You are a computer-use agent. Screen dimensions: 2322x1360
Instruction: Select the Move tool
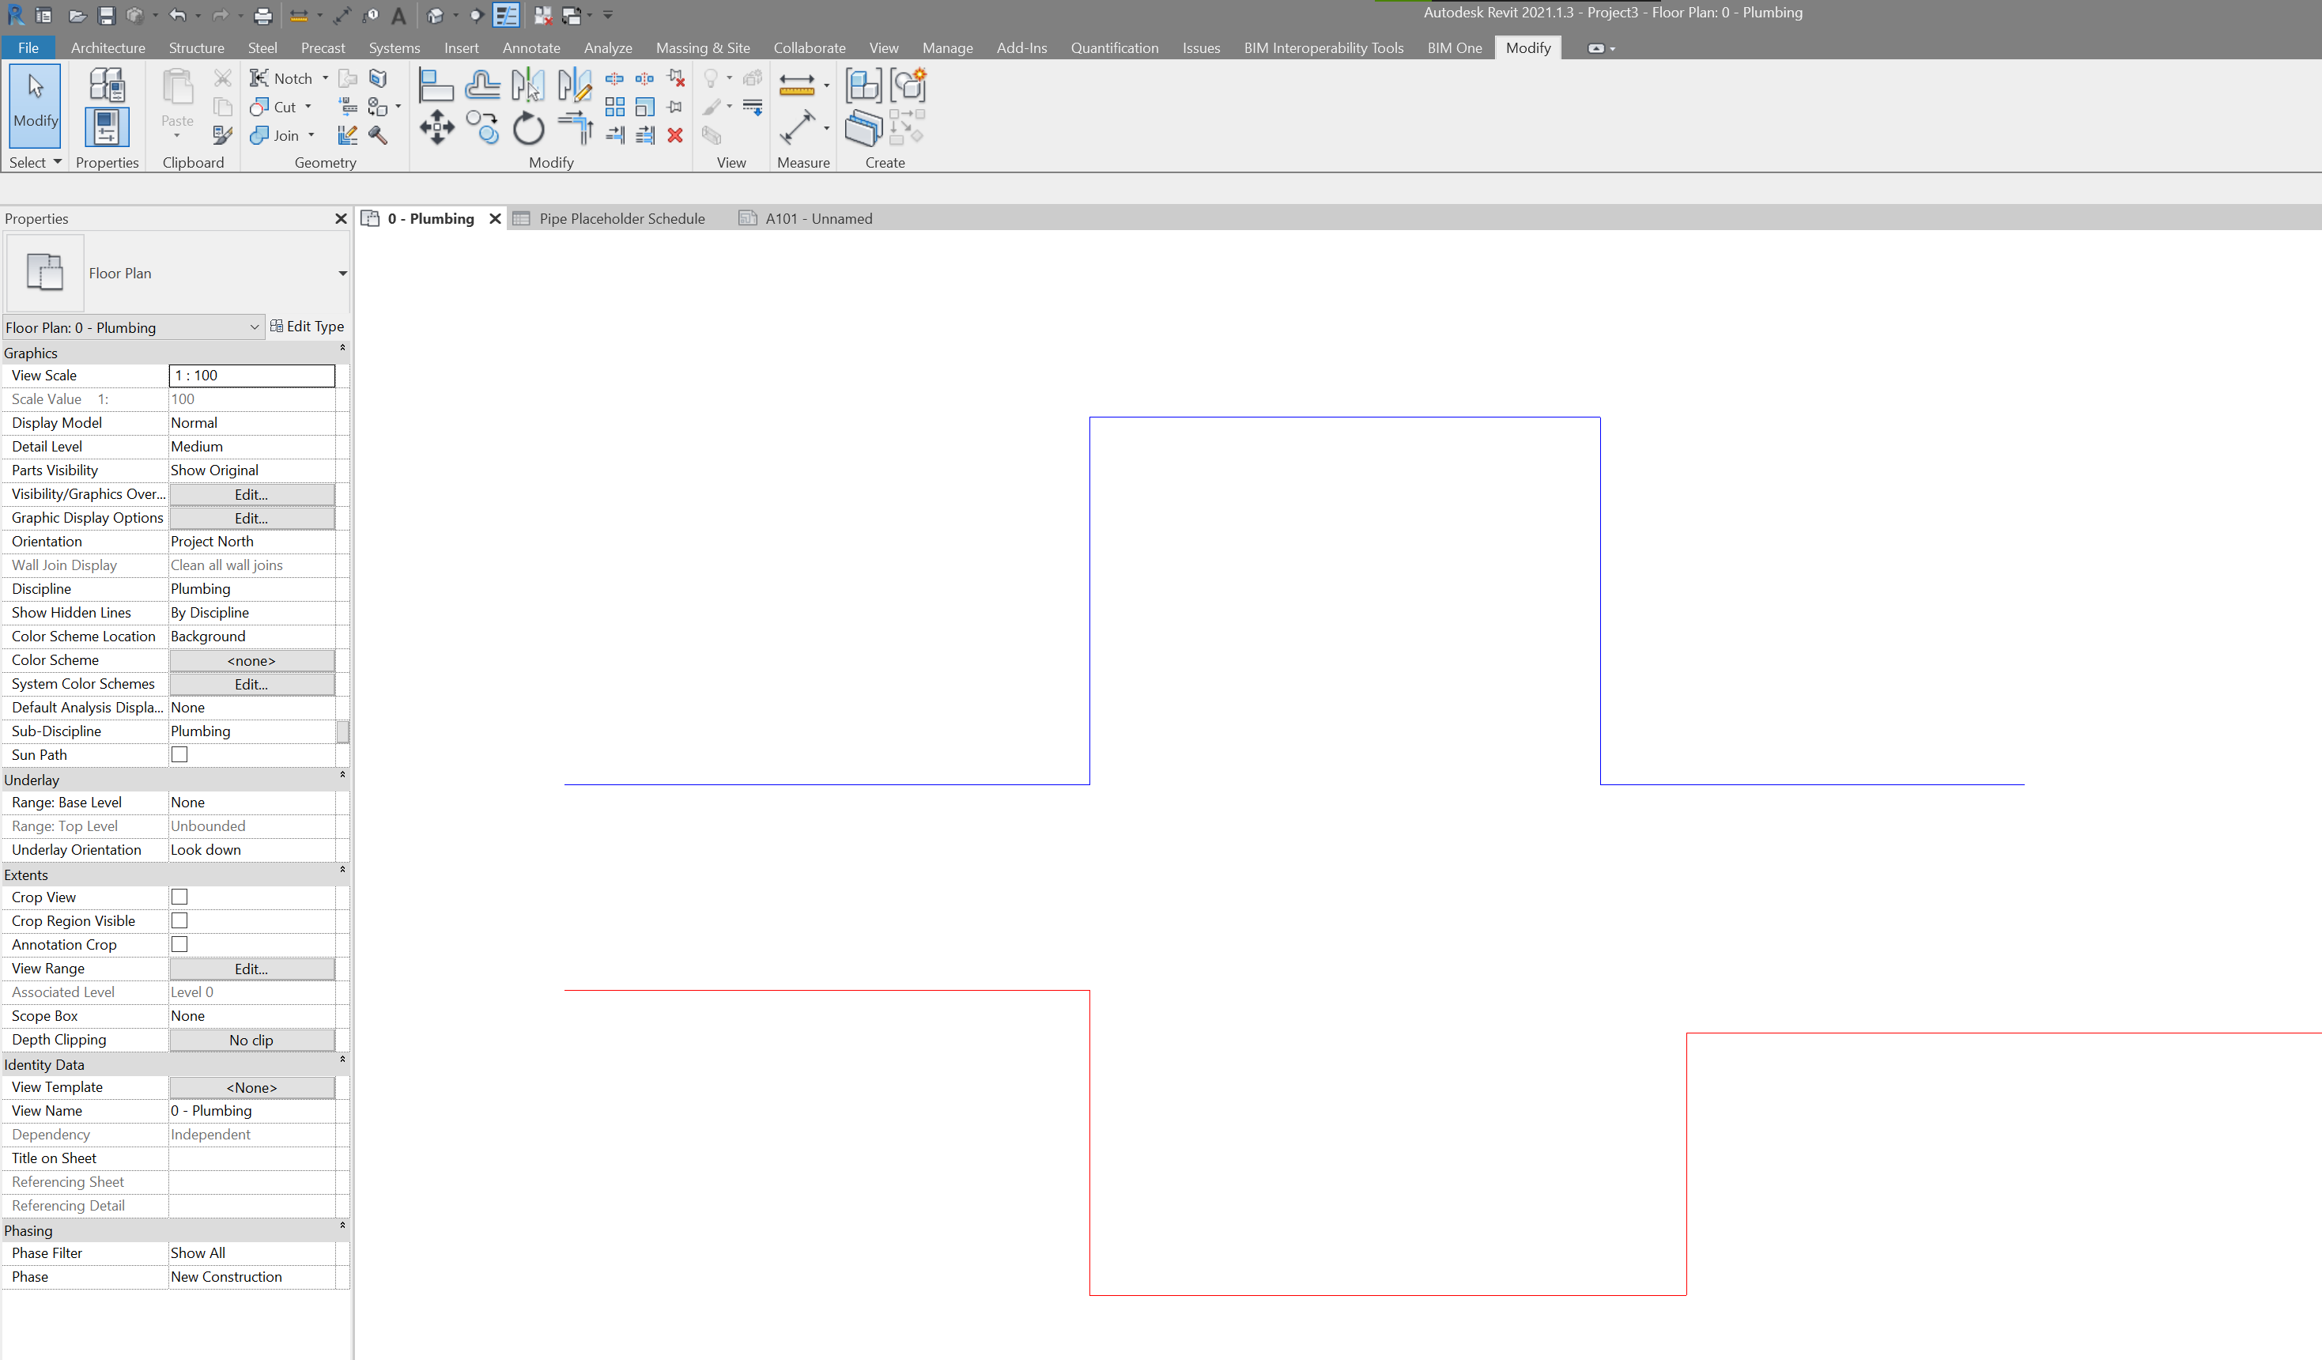tap(436, 128)
